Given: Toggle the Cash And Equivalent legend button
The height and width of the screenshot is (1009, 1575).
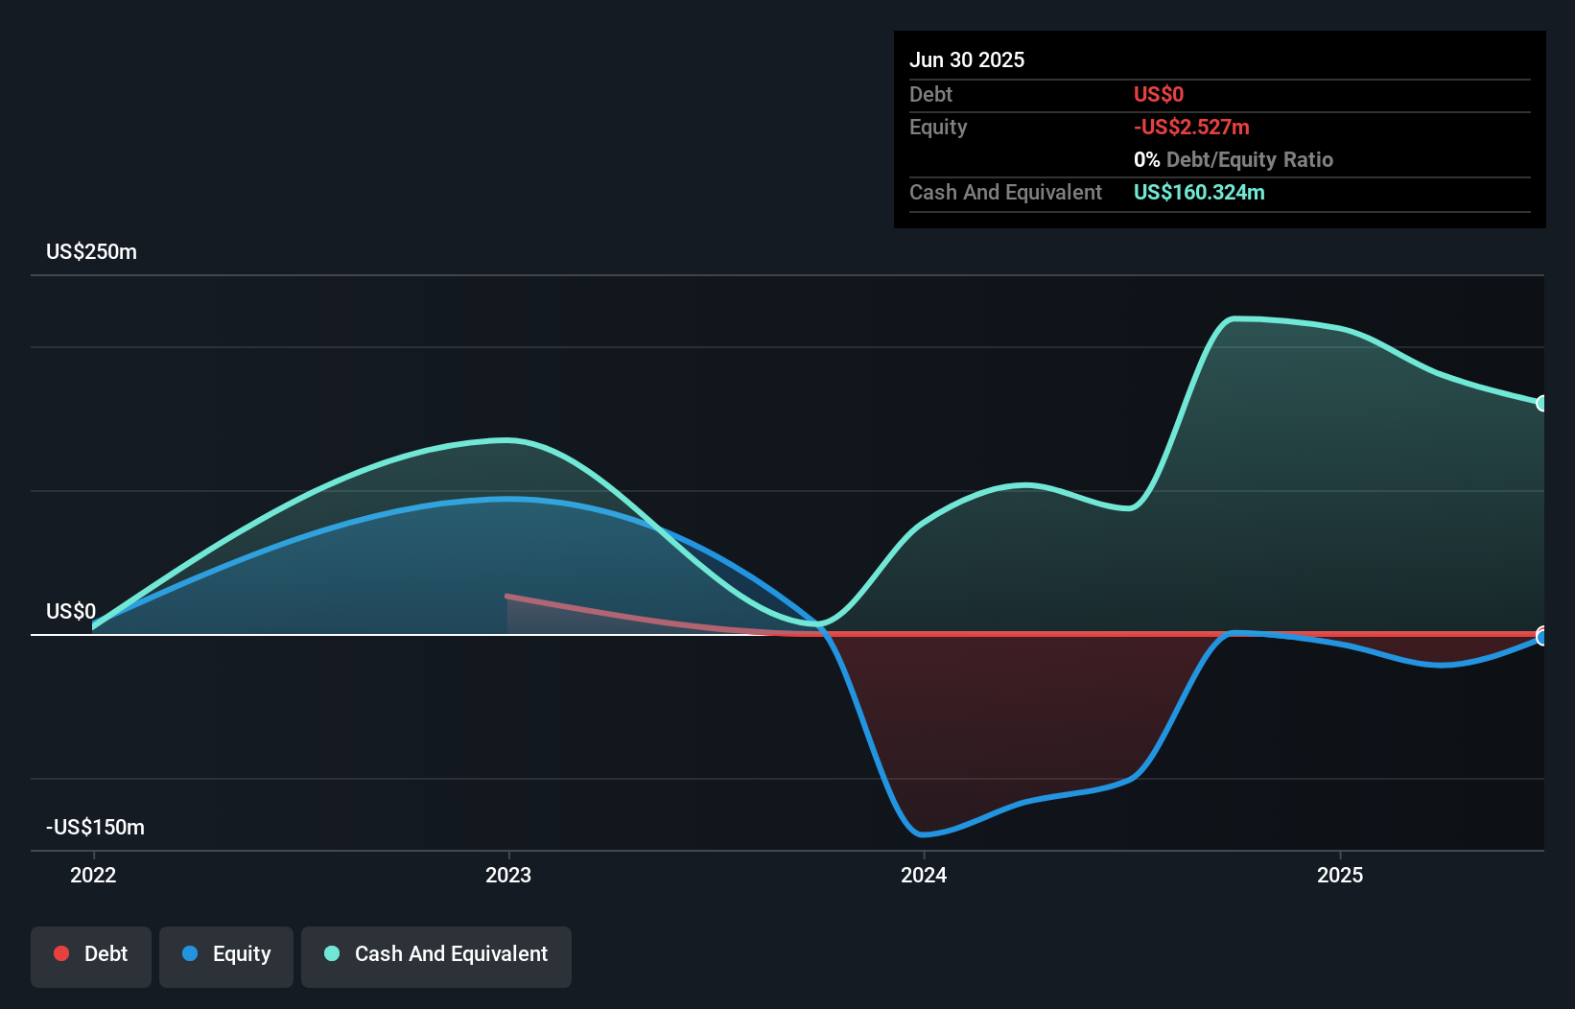Looking at the screenshot, I should point(436,956).
